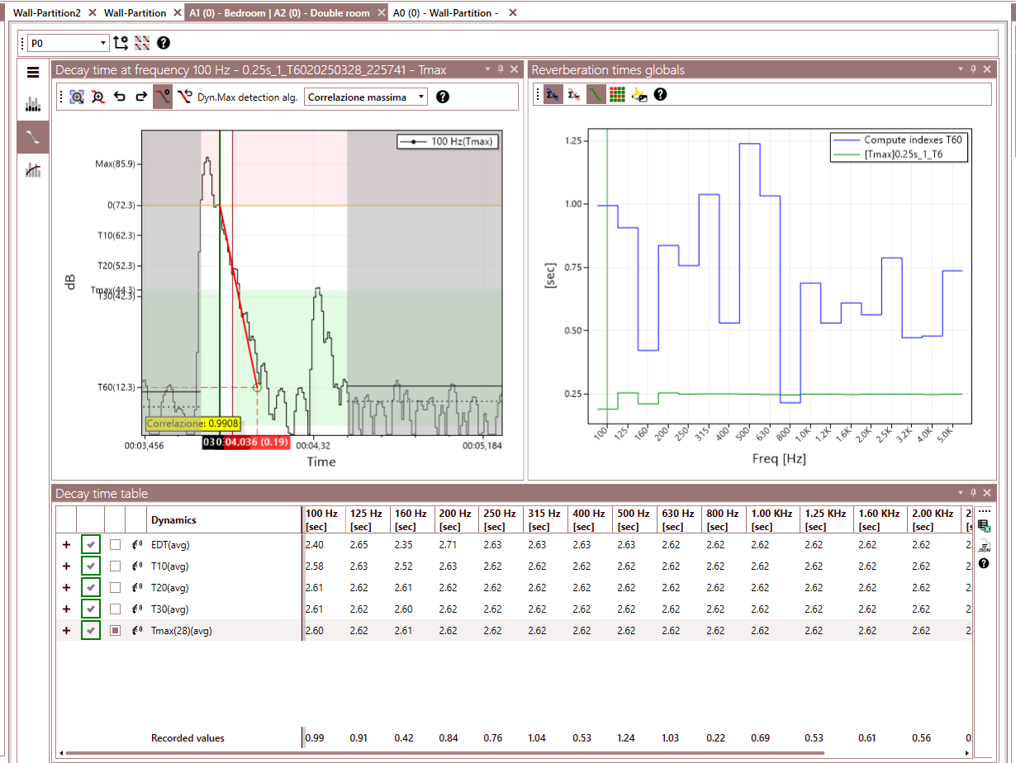
Task: Click the red-green grid icon in Reverberation toolbar
Action: (x=617, y=95)
